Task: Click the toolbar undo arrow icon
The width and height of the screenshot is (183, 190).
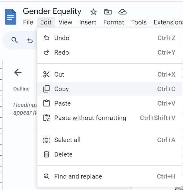Action: [x=30, y=40]
